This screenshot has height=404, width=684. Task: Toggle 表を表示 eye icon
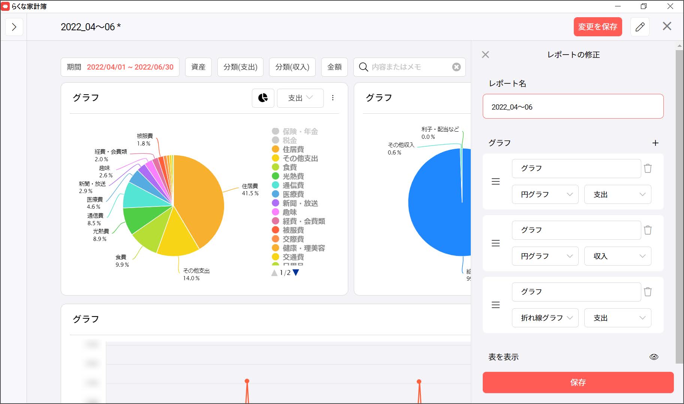click(x=654, y=357)
